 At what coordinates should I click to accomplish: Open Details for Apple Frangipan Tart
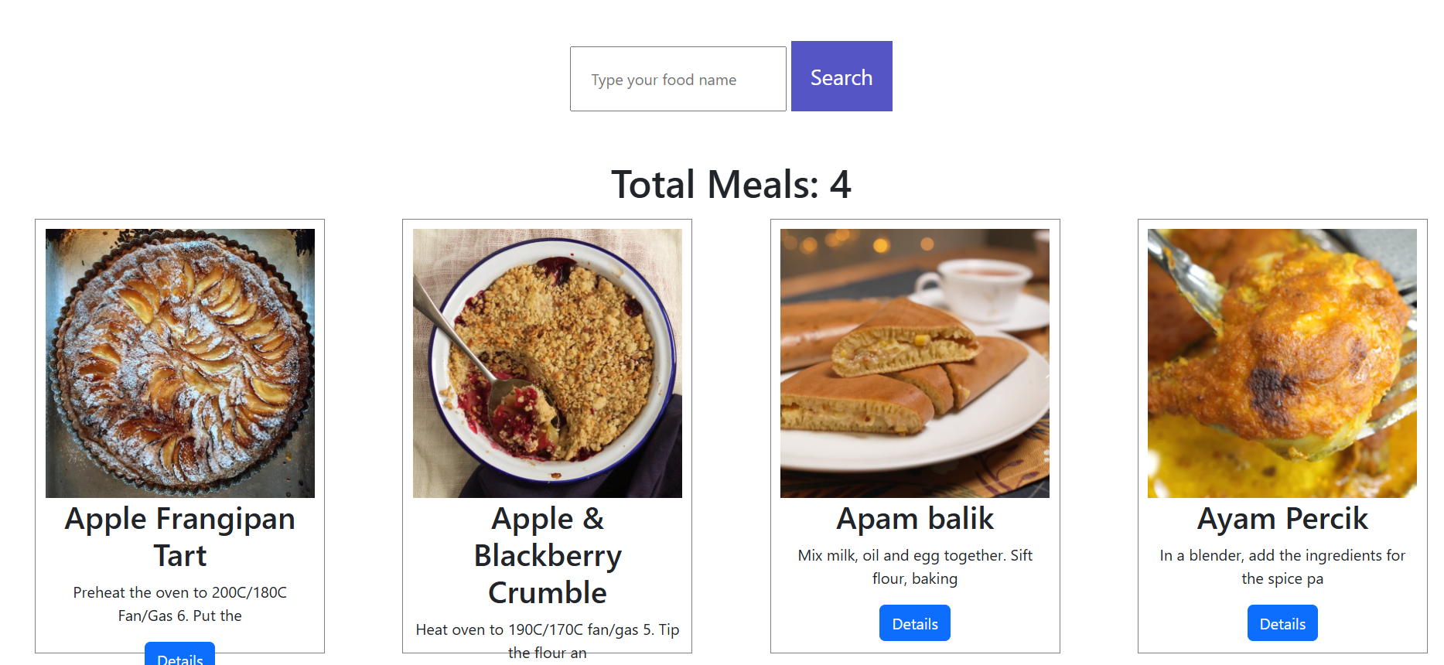click(x=179, y=656)
